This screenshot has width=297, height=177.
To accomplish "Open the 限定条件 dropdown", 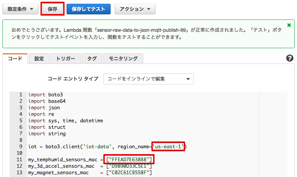I will point(21,9).
